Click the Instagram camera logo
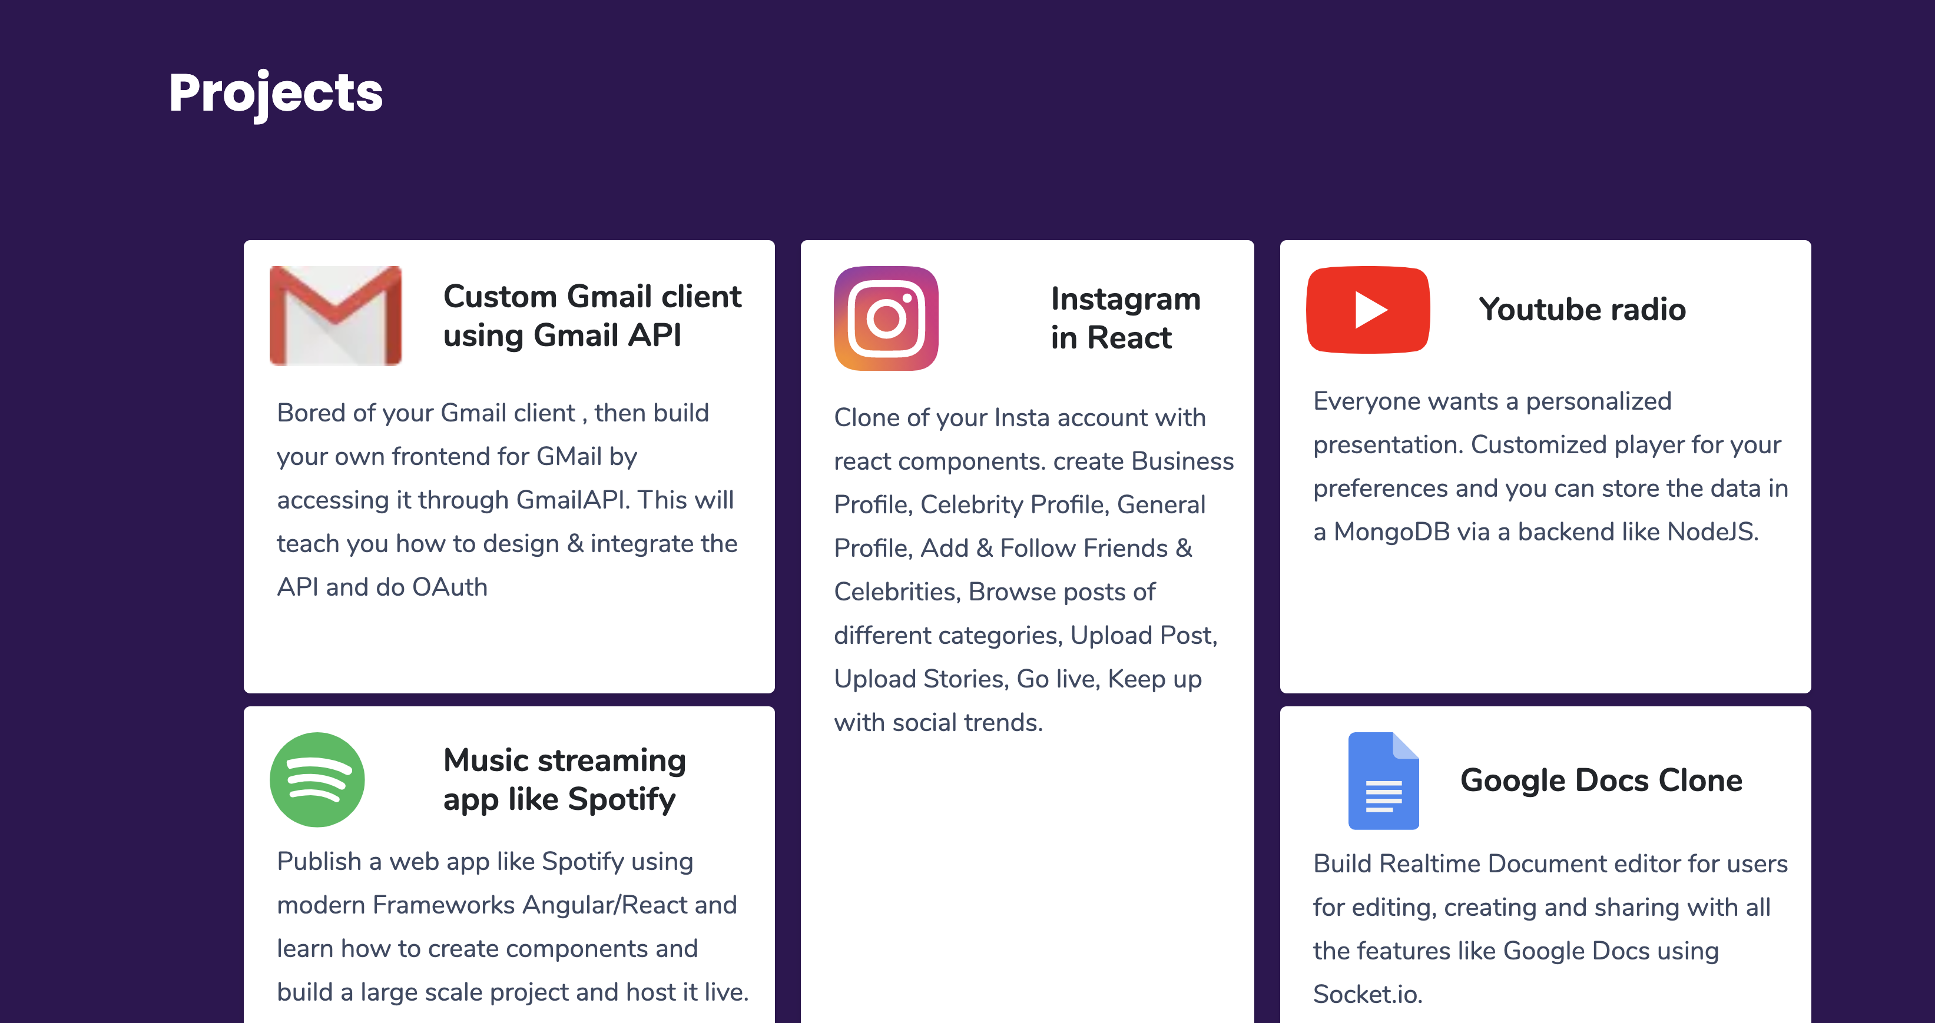This screenshot has height=1023, width=1935. pyautogui.click(x=886, y=318)
